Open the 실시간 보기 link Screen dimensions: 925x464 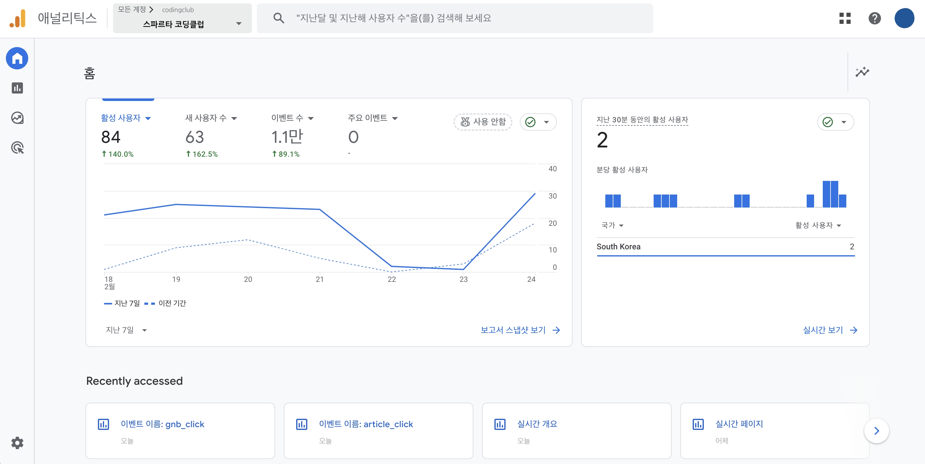(x=830, y=330)
